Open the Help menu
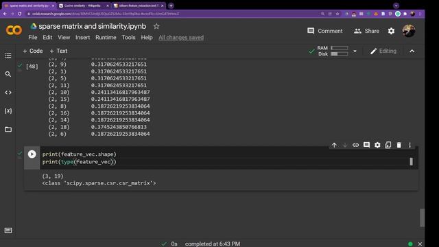 pos(146,38)
